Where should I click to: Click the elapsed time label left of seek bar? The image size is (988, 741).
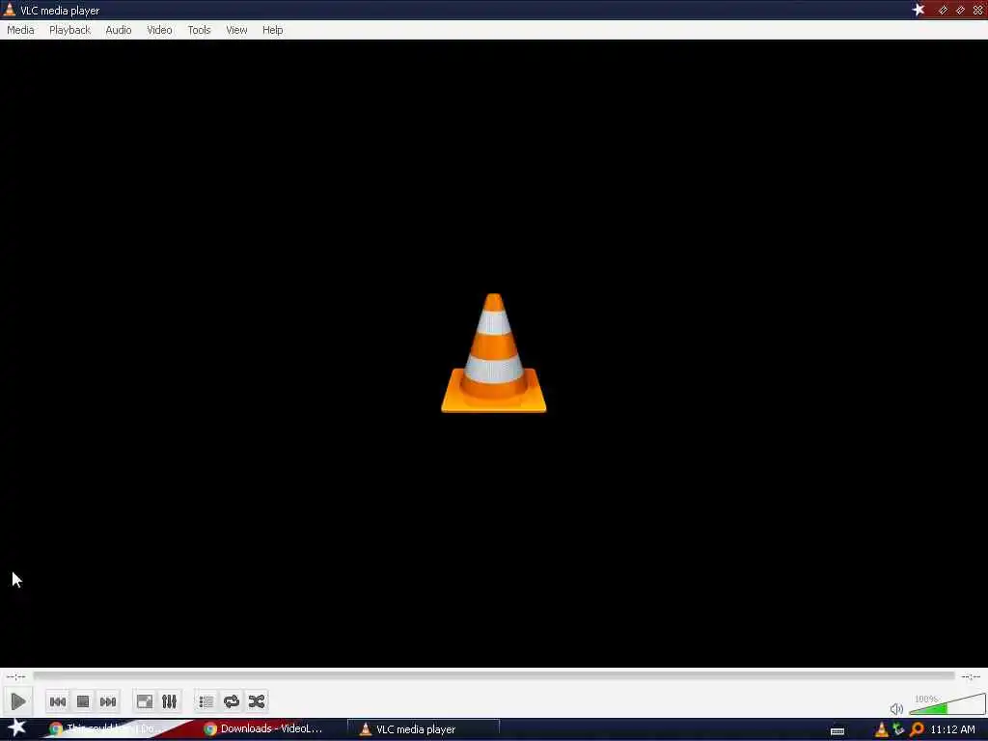[x=15, y=676]
